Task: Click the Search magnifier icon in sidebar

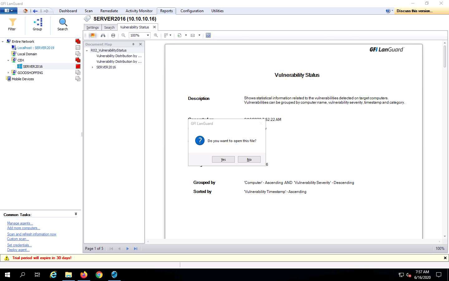Action: tap(63, 22)
